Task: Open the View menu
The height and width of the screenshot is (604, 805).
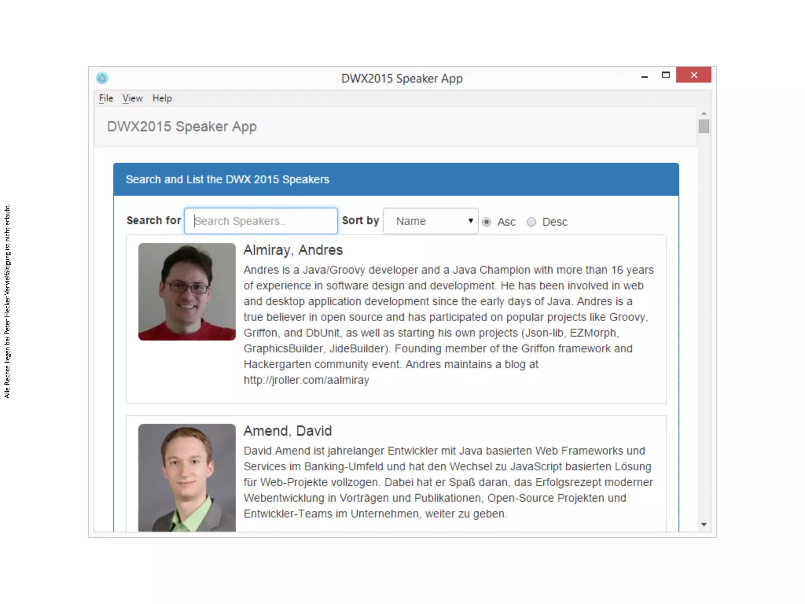Action: tap(132, 98)
